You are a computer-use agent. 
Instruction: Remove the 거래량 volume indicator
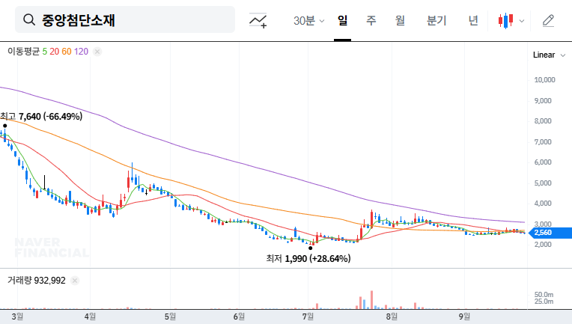click(75, 281)
